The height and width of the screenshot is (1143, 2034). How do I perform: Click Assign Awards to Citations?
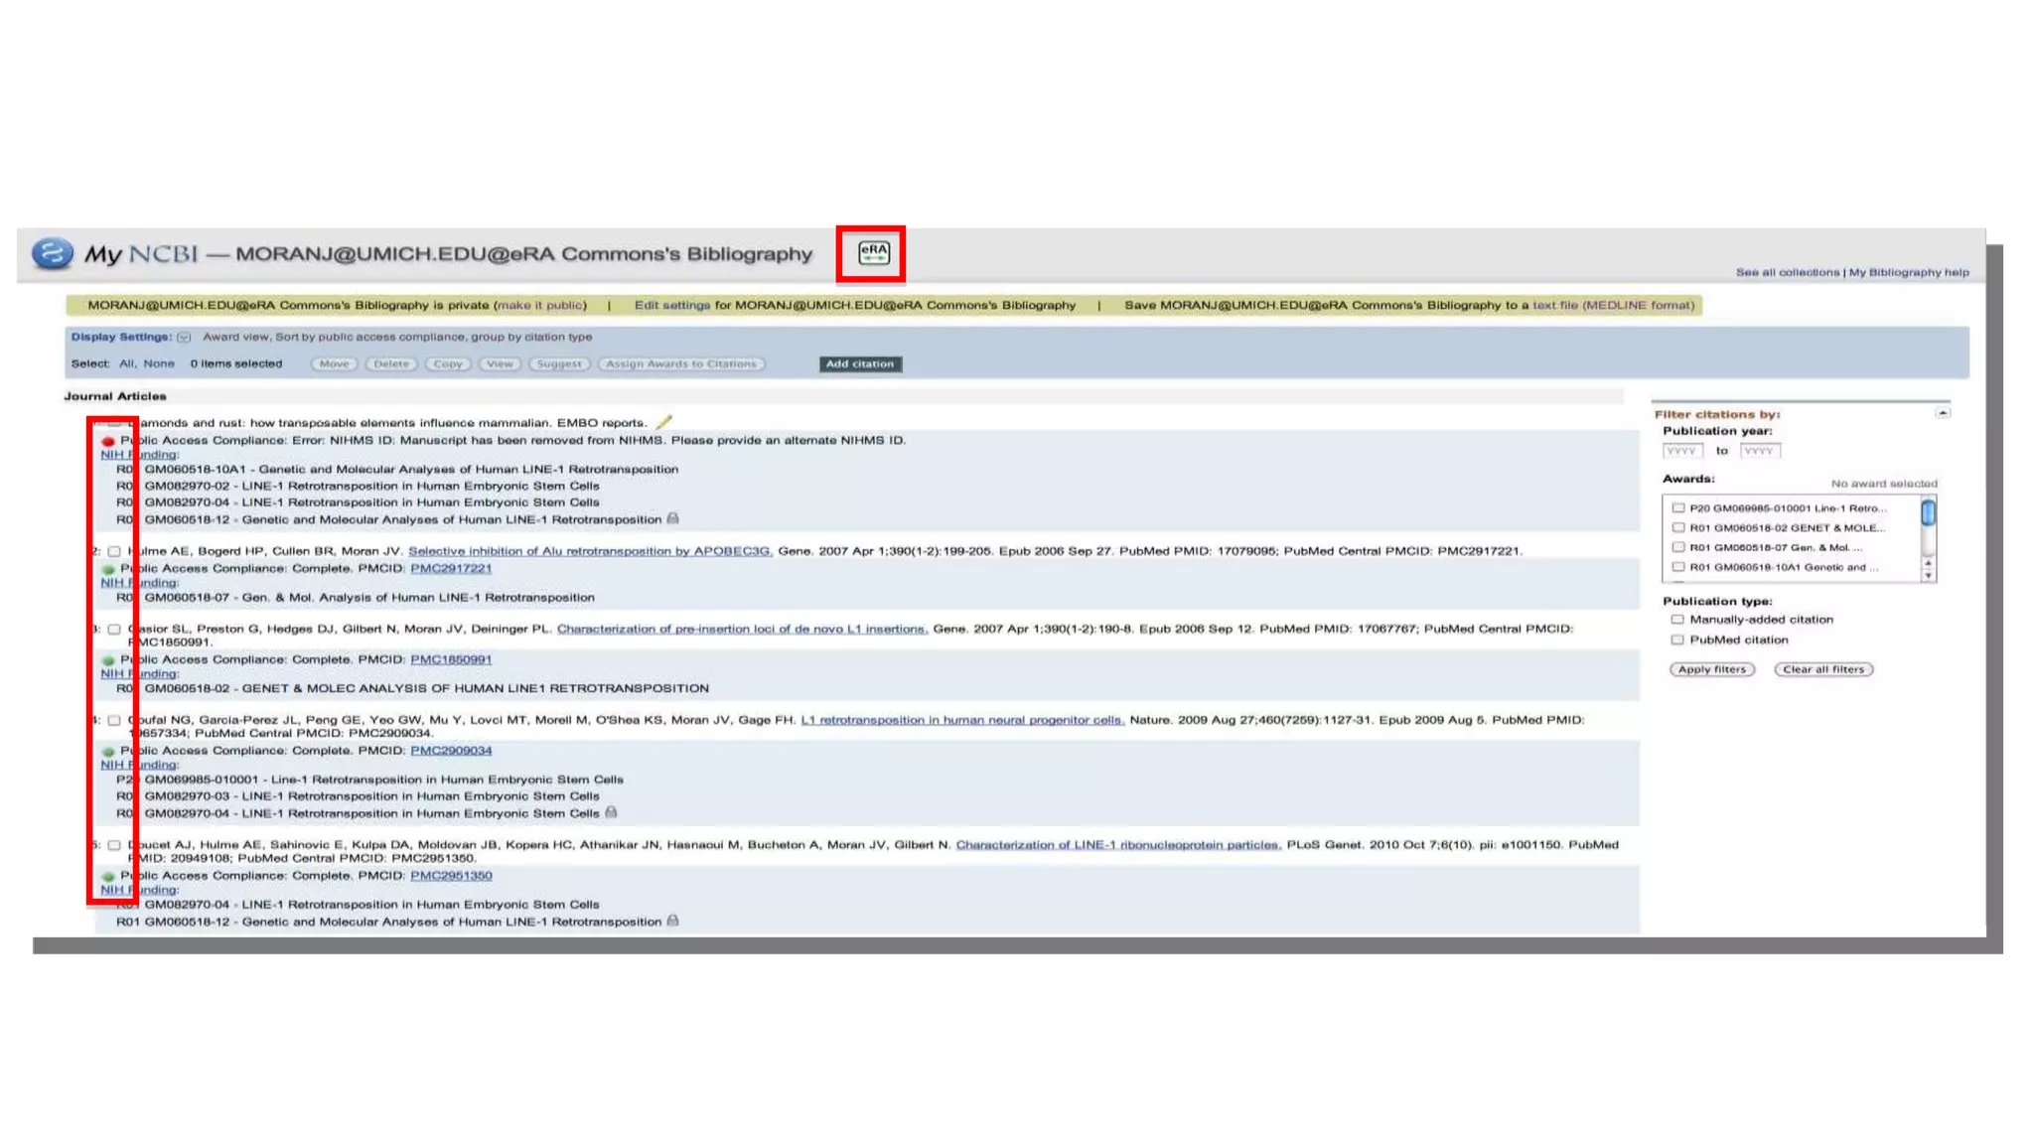pos(681,364)
